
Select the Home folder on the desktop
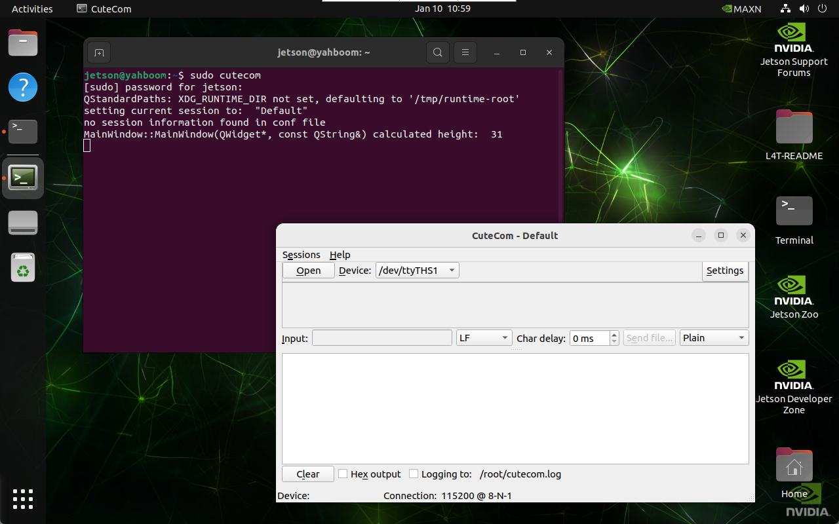click(x=794, y=473)
